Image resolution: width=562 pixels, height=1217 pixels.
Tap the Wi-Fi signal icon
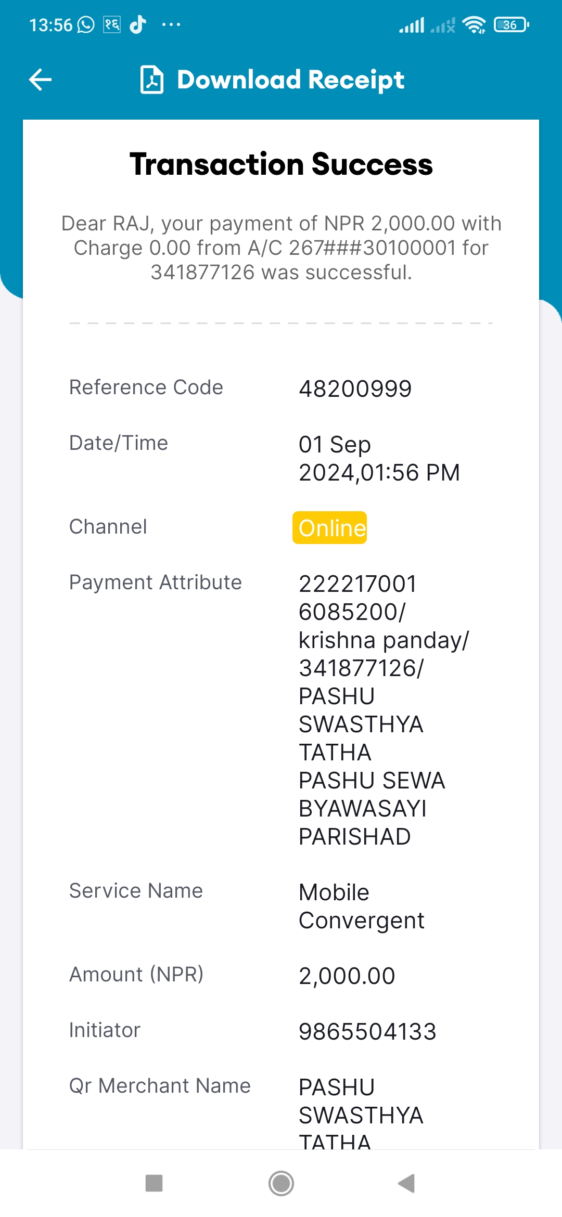coord(474,24)
